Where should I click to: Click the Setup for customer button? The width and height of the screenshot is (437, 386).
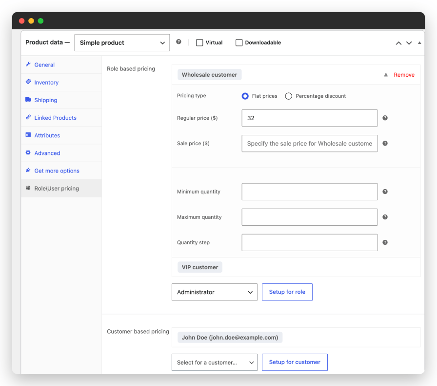click(x=295, y=362)
